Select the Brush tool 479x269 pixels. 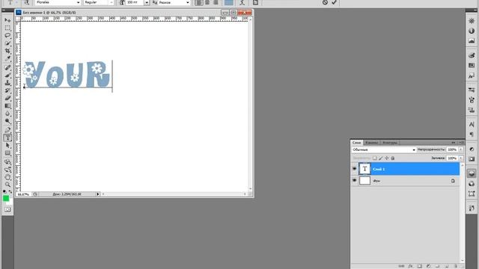pos(7,75)
